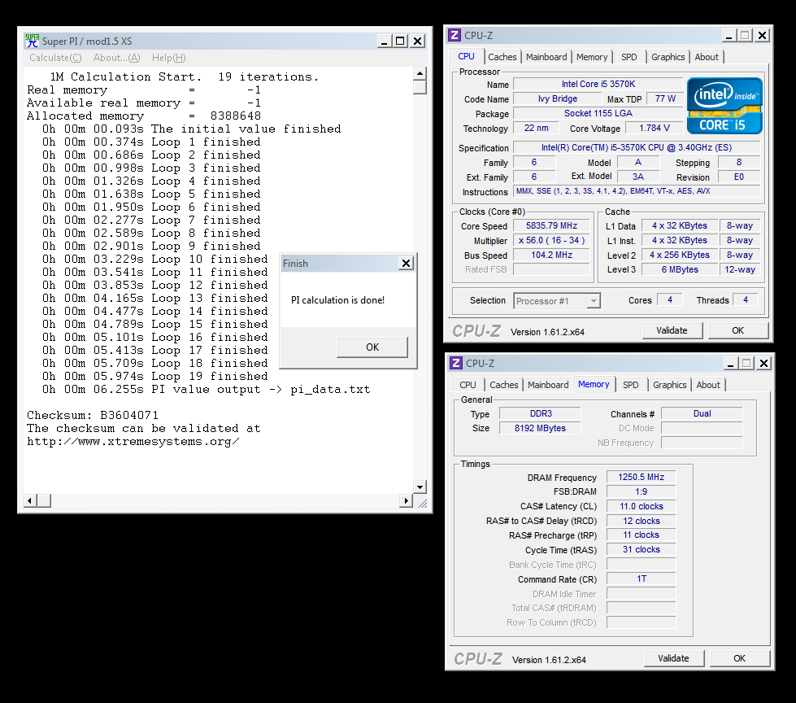Click the Loop 19 finished line
Image resolution: width=796 pixels, height=703 pixels.
pos(154,376)
